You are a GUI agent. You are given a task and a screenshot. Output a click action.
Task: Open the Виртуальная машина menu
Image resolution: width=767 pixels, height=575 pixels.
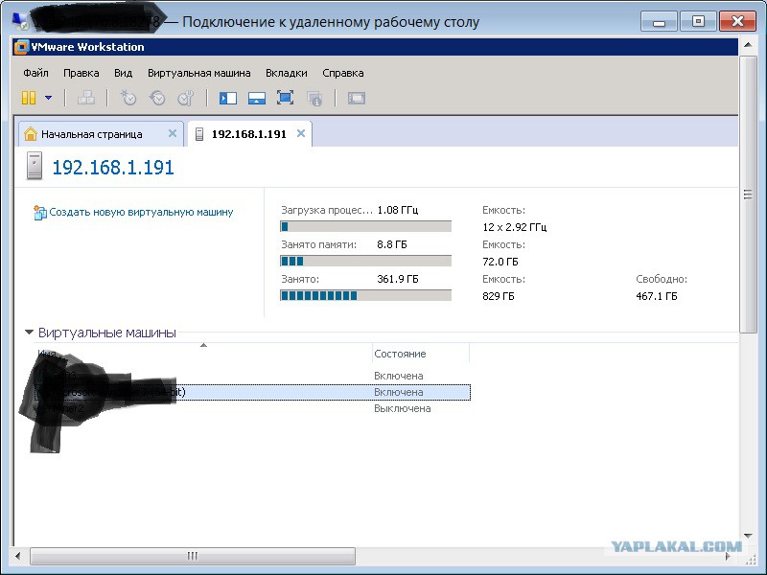click(x=199, y=74)
